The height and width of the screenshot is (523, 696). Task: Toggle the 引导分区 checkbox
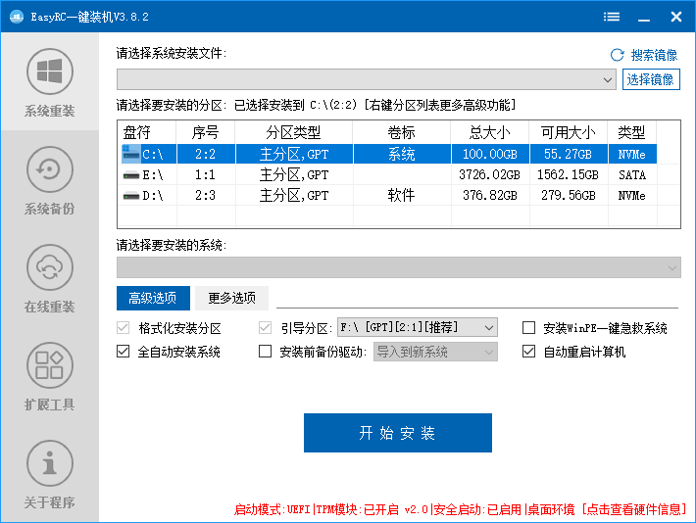point(265,328)
